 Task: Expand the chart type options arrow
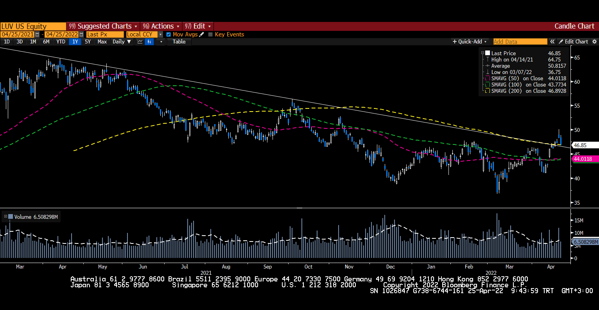161,41
